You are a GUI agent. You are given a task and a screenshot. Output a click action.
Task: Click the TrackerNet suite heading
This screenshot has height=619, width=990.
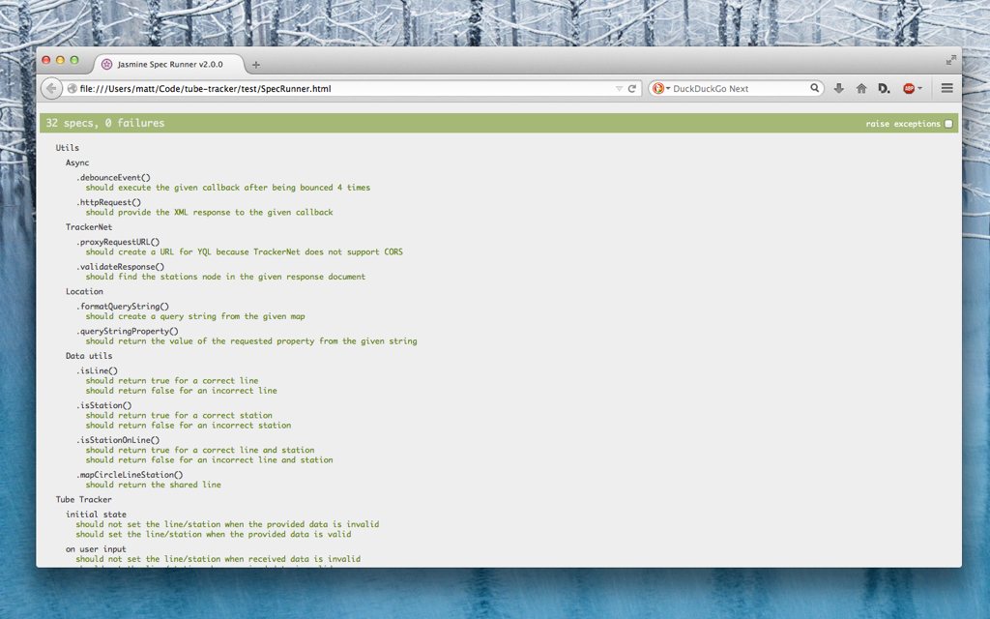[89, 227]
